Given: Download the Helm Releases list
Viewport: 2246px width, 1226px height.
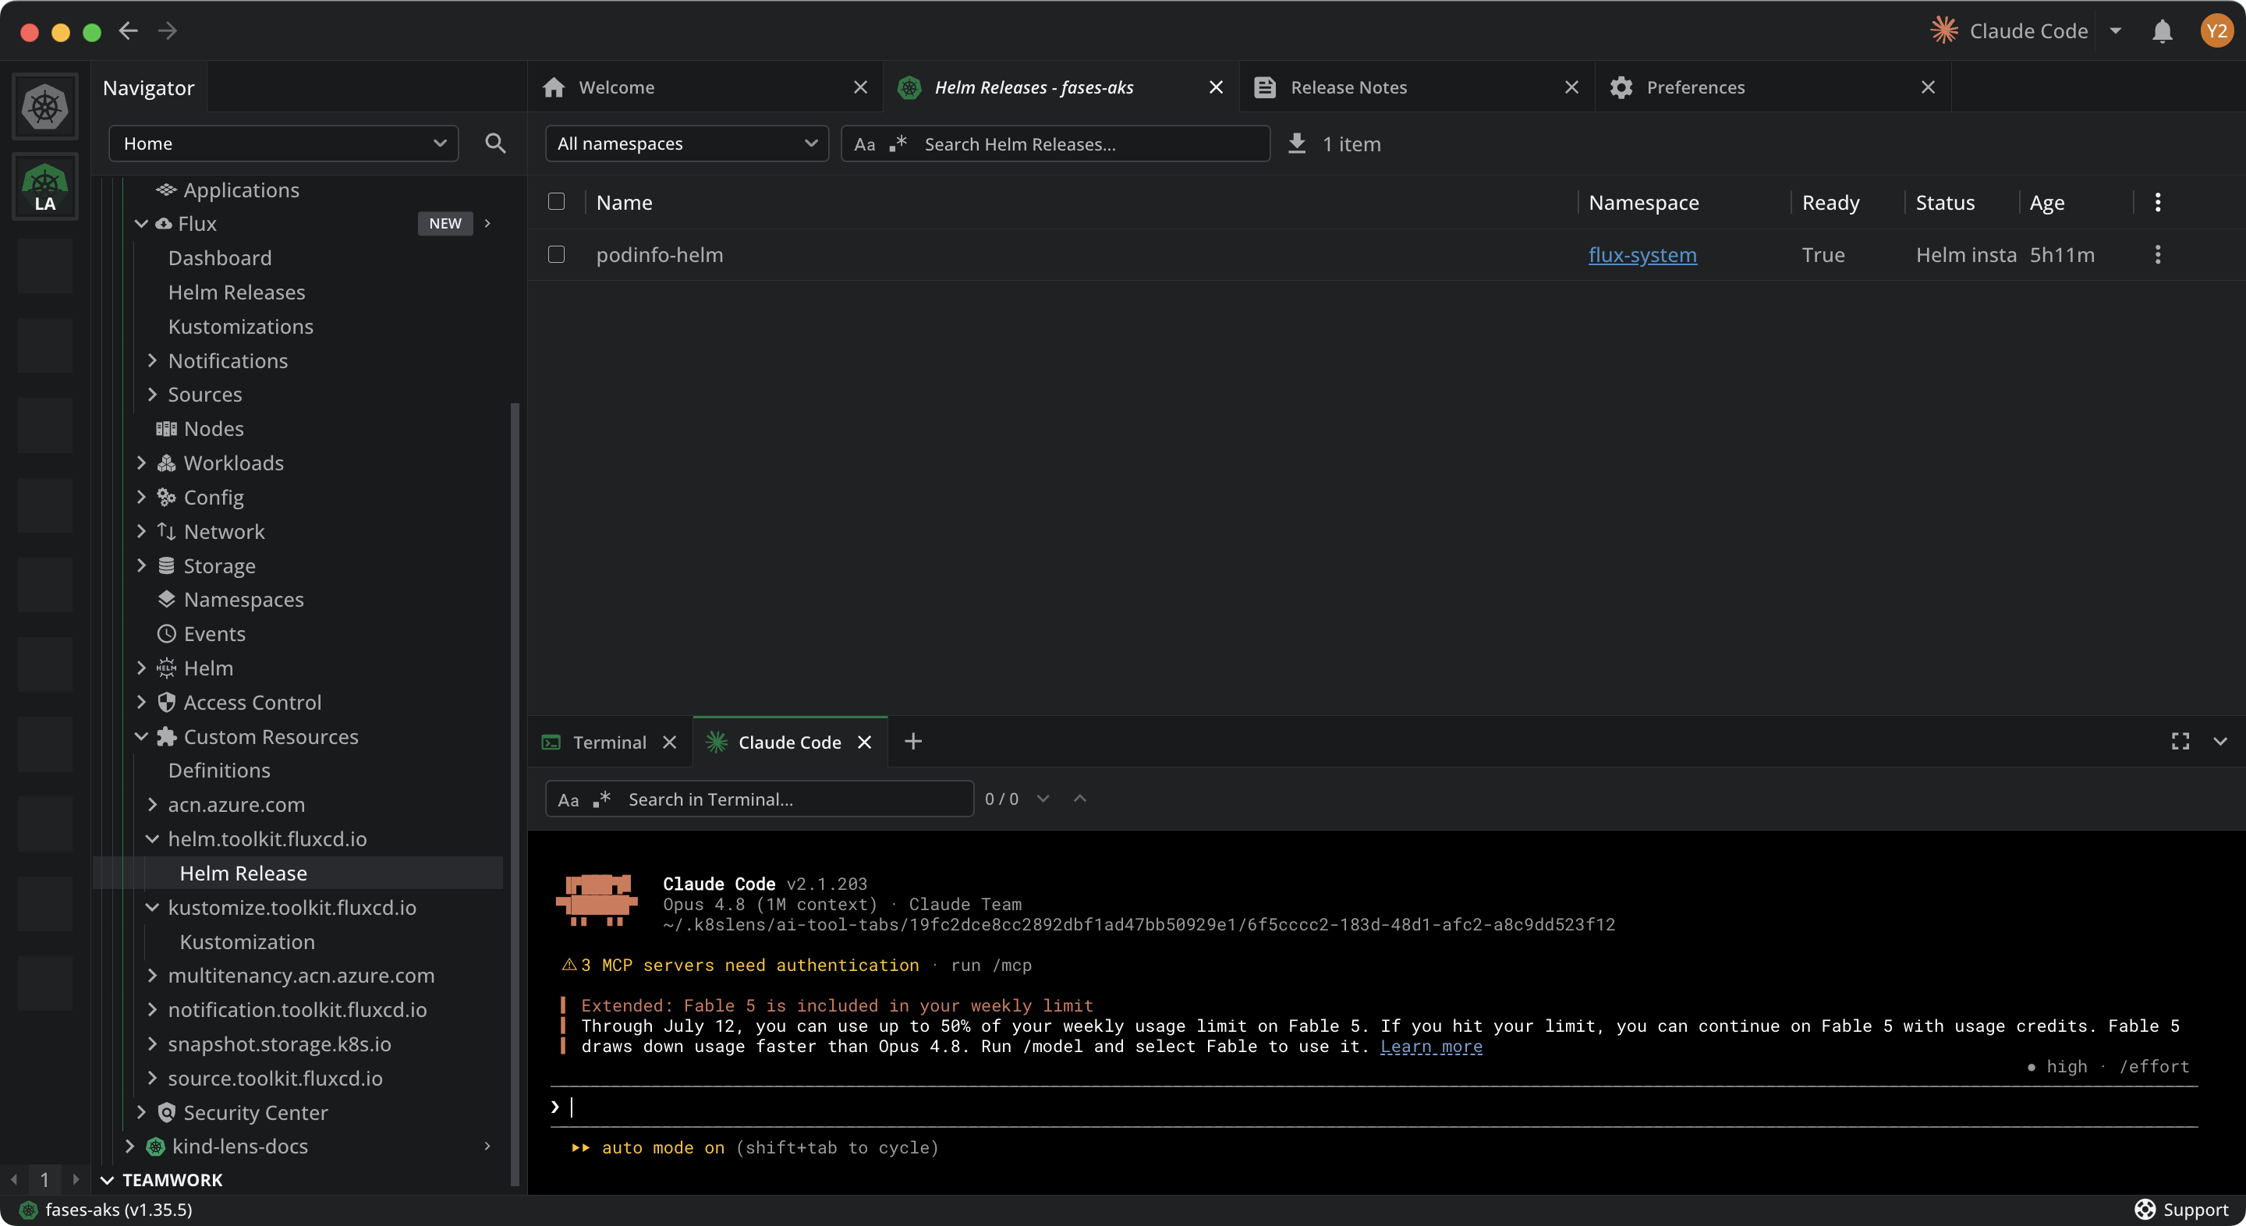Looking at the screenshot, I should point(1296,143).
